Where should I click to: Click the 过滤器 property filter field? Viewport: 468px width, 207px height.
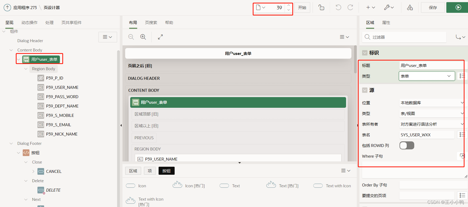(x=404, y=37)
